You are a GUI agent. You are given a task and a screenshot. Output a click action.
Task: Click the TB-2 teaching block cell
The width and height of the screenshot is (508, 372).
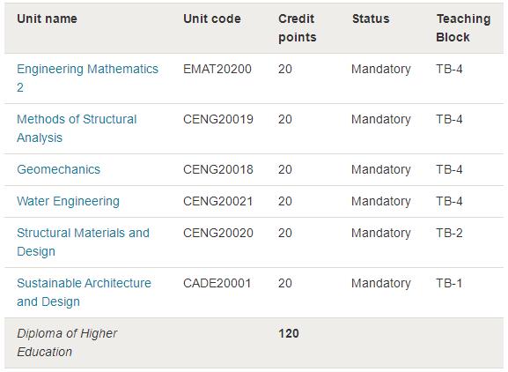coord(449,234)
